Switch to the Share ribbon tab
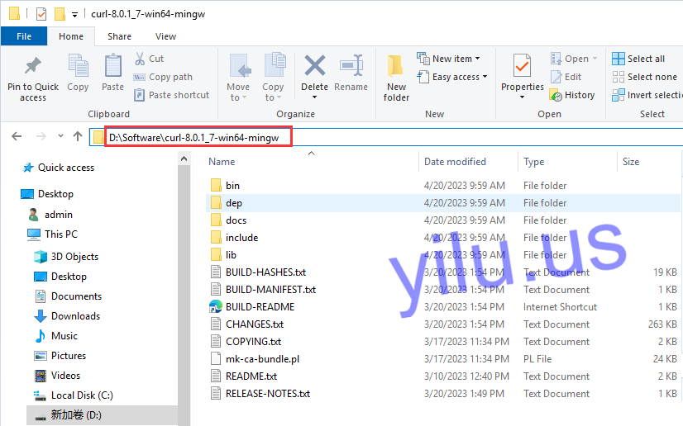Viewport: 683px width, 426px height. click(x=119, y=36)
